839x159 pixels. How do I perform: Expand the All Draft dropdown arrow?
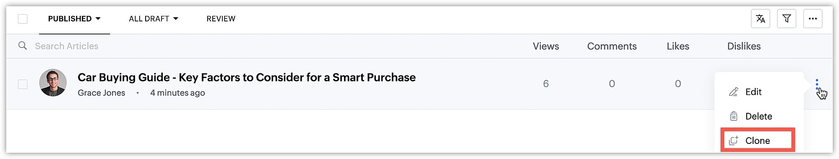pyautogui.click(x=176, y=19)
